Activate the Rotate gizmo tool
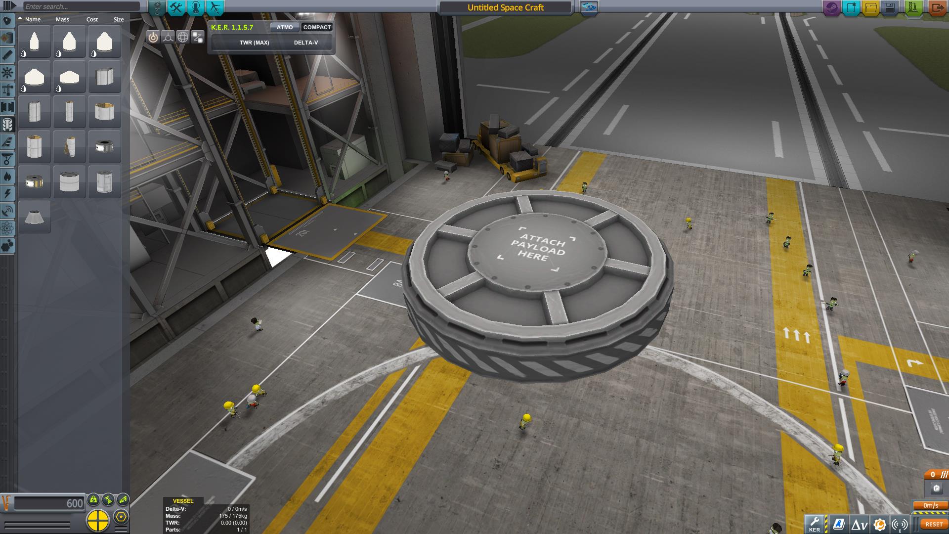This screenshot has height=534, width=949. click(183, 37)
